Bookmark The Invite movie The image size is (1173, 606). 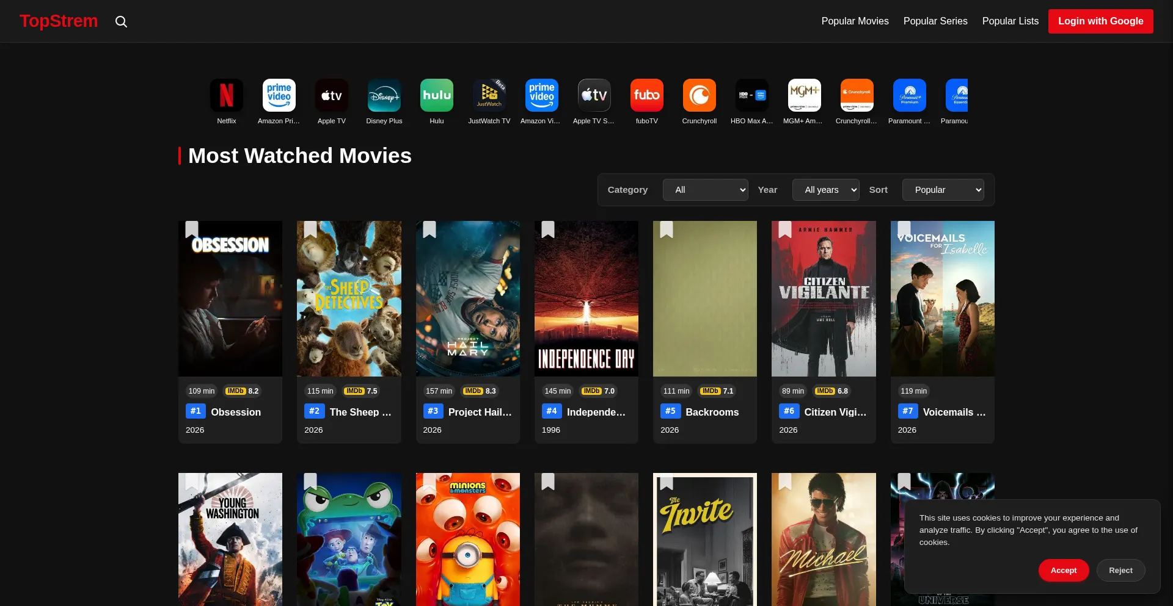click(x=667, y=482)
